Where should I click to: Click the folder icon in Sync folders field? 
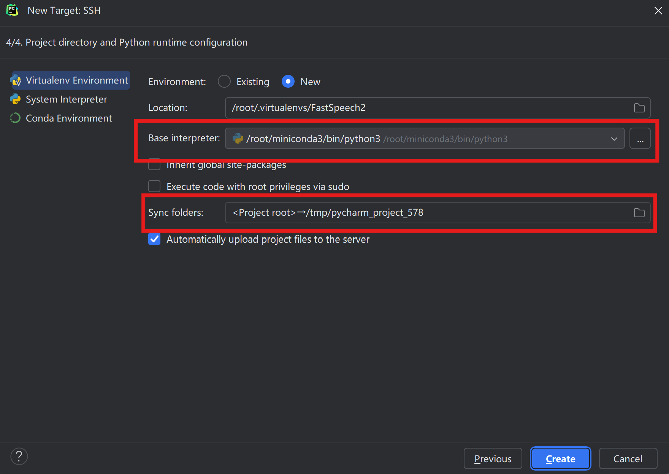(x=639, y=213)
